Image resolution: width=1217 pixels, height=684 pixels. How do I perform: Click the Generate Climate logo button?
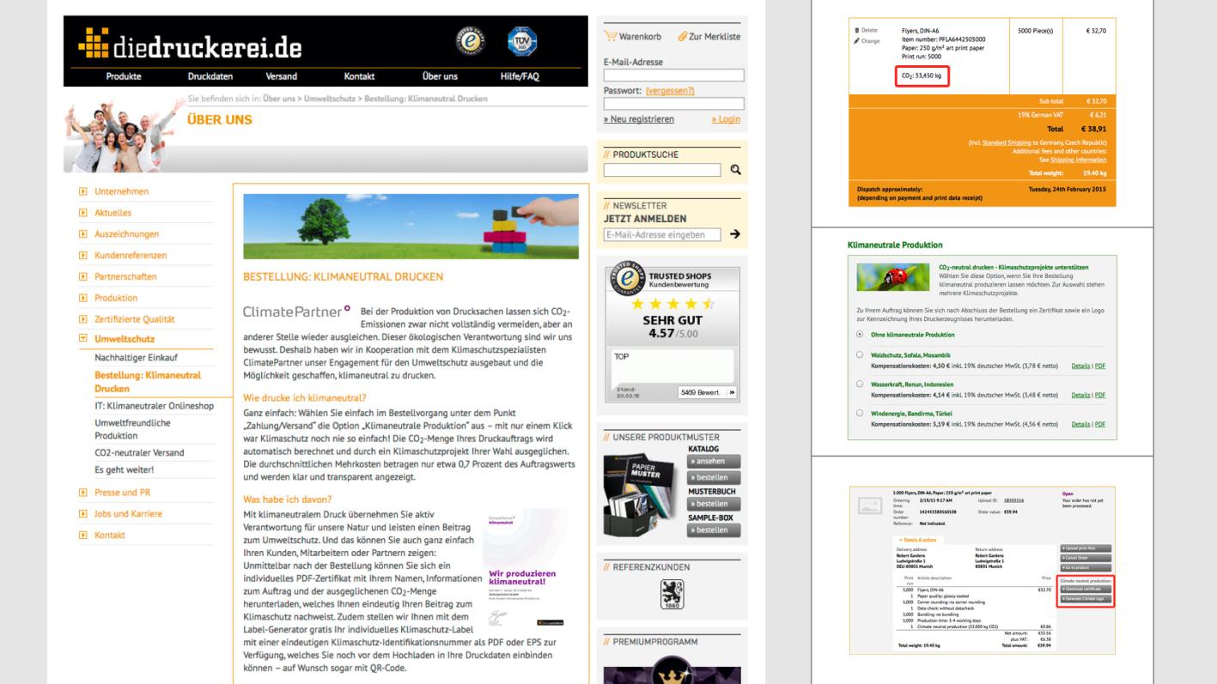[x=1086, y=598]
